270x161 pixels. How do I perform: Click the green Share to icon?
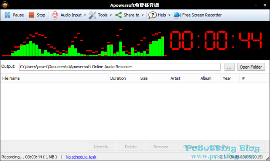pos(119,15)
